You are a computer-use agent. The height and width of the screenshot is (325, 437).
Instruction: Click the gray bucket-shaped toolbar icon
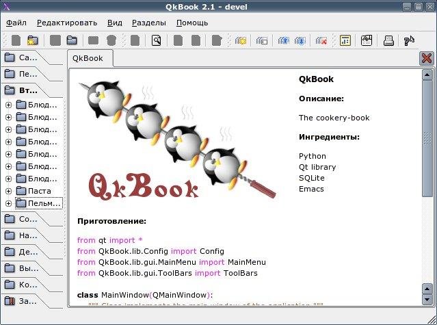coord(111,40)
